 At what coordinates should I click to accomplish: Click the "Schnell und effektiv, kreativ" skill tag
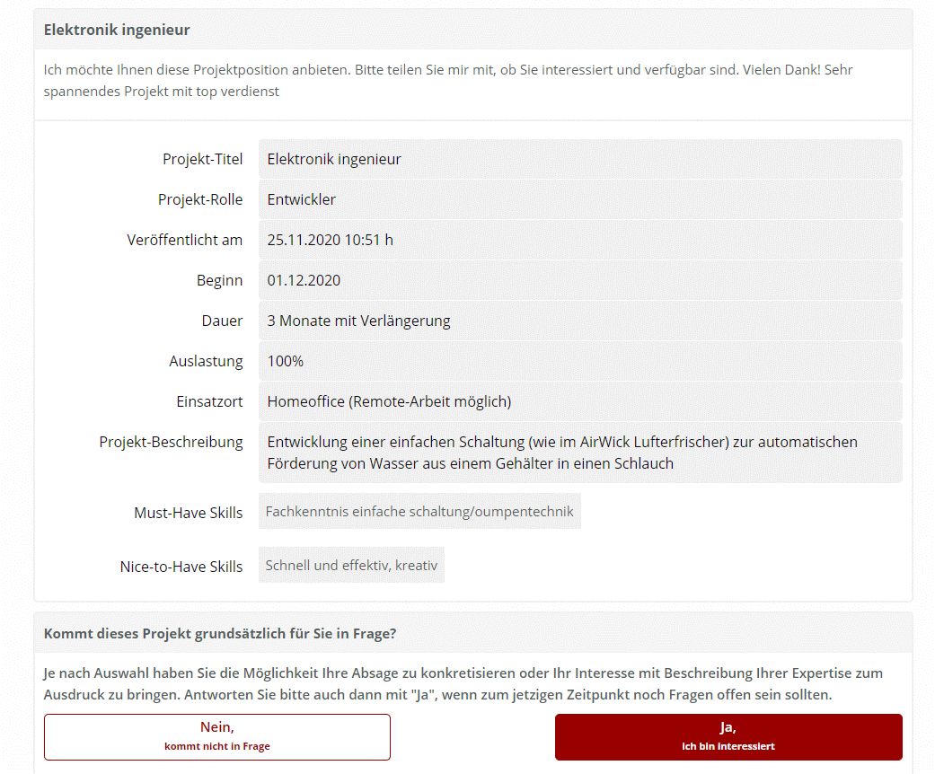351,565
